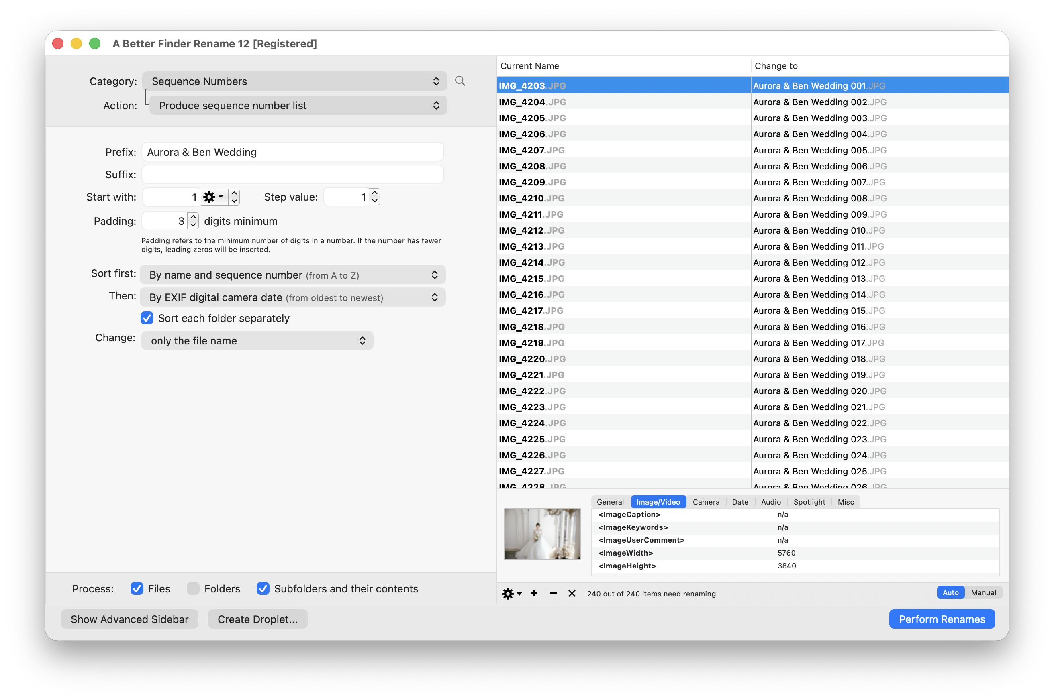Open the gear menu next to Start with
The height and width of the screenshot is (700, 1054).
point(213,197)
